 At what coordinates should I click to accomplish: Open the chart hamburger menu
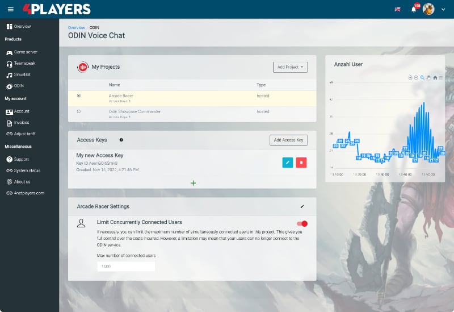pyautogui.click(x=441, y=78)
